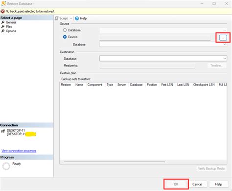Click the Type column header
This screenshot has width=232, height=191.
(x=110, y=85)
